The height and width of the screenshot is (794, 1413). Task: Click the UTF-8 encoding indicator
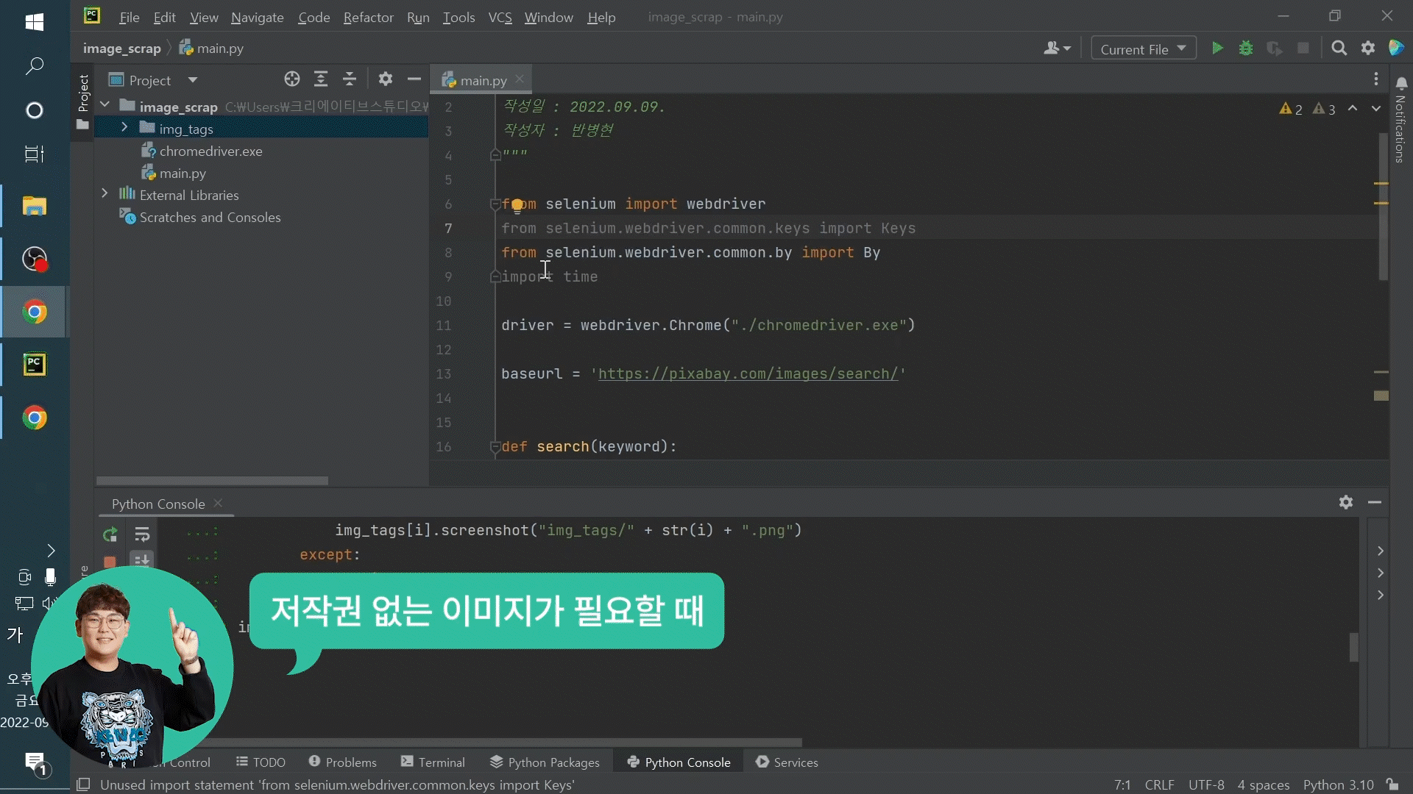coord(1206,784)
